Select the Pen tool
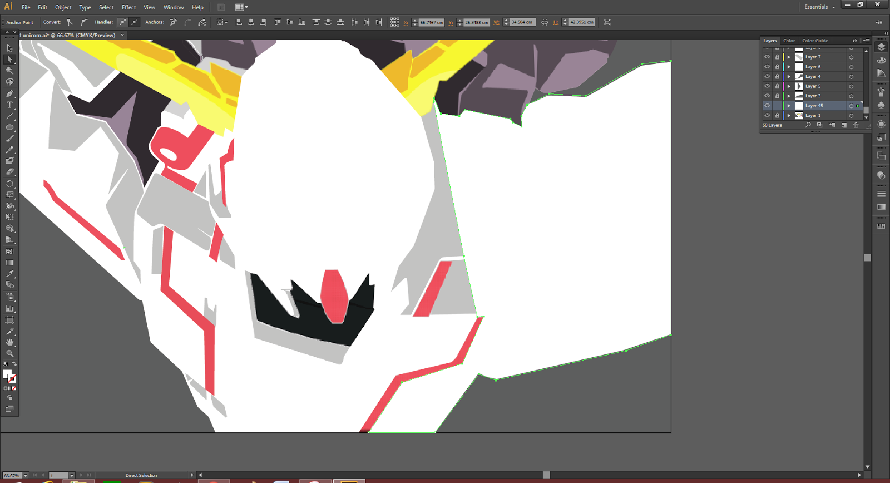 pyautogui.click(x=9, y=93)
